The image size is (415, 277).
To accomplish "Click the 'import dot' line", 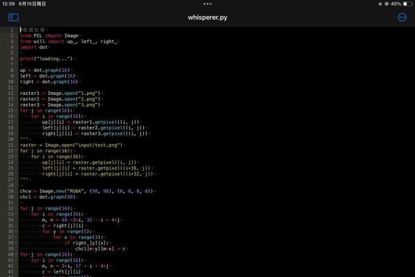I will point(35,48).
